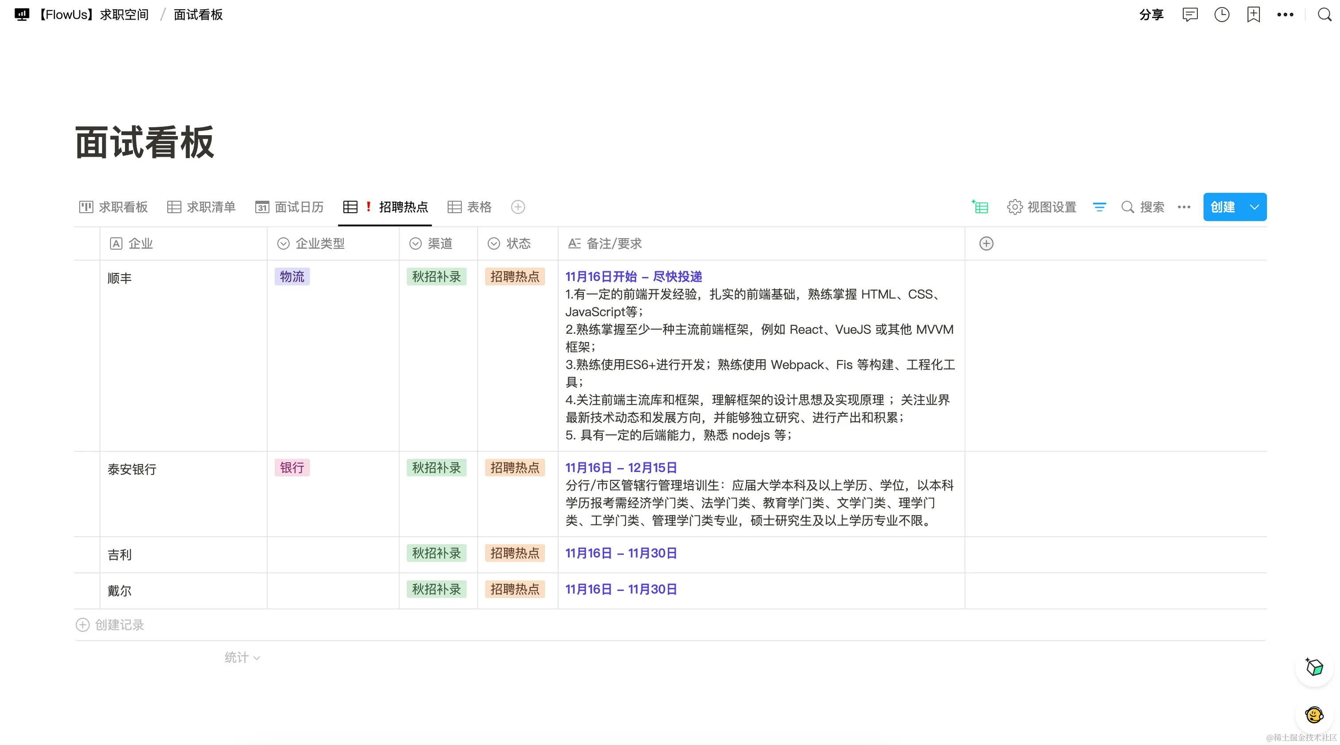Select the 戴尔 company cell

click(x=183, y=590)
